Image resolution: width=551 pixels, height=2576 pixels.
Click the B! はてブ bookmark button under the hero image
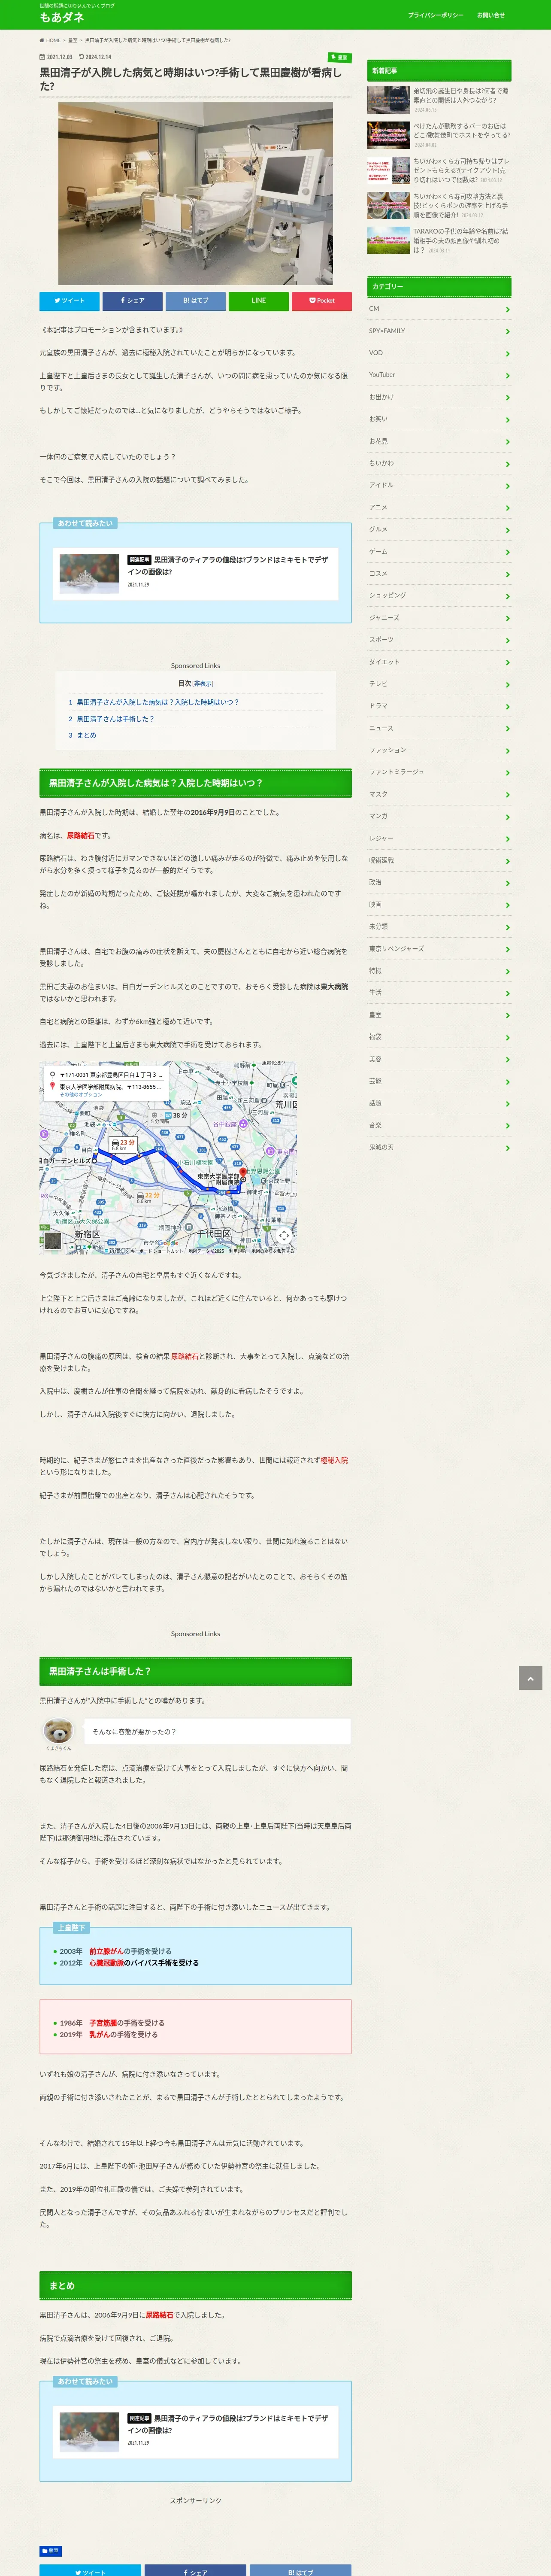(x=195, y=301)
